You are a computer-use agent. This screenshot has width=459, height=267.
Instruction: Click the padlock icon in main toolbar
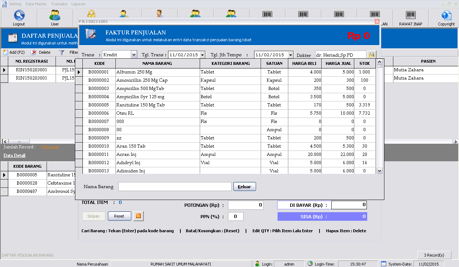point(91,14)
